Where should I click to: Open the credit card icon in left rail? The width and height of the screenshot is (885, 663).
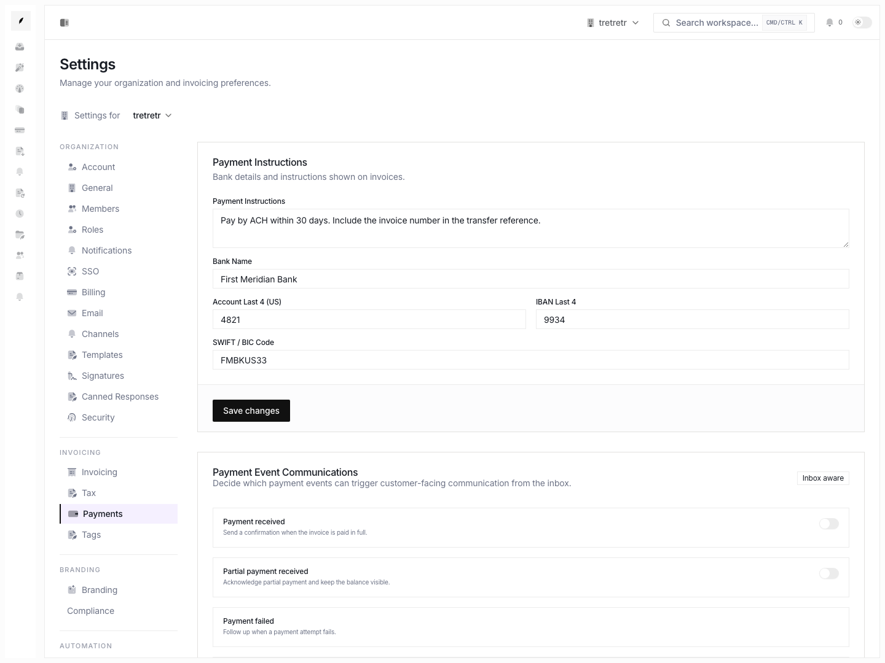(x=20, y=130)
